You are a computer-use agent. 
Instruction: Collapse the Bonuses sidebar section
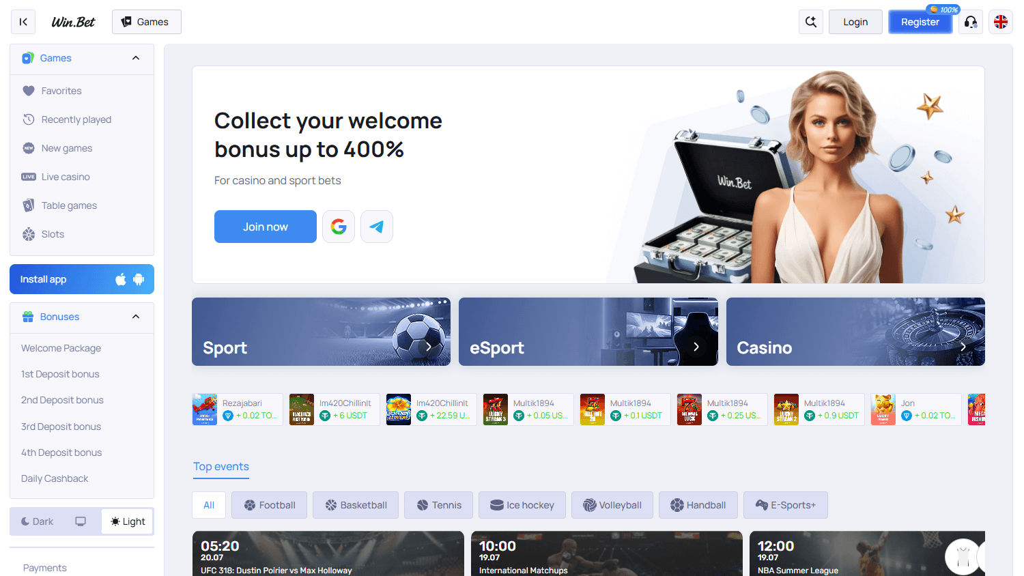coord(135,317)
